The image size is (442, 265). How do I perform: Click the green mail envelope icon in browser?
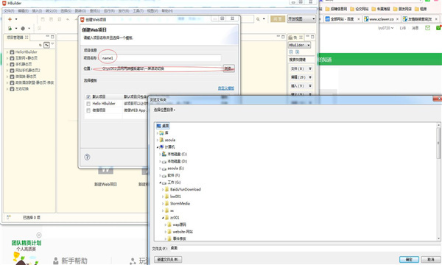(x=427, y=28)
